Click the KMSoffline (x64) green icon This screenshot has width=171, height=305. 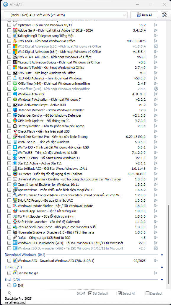pos(15,84)
